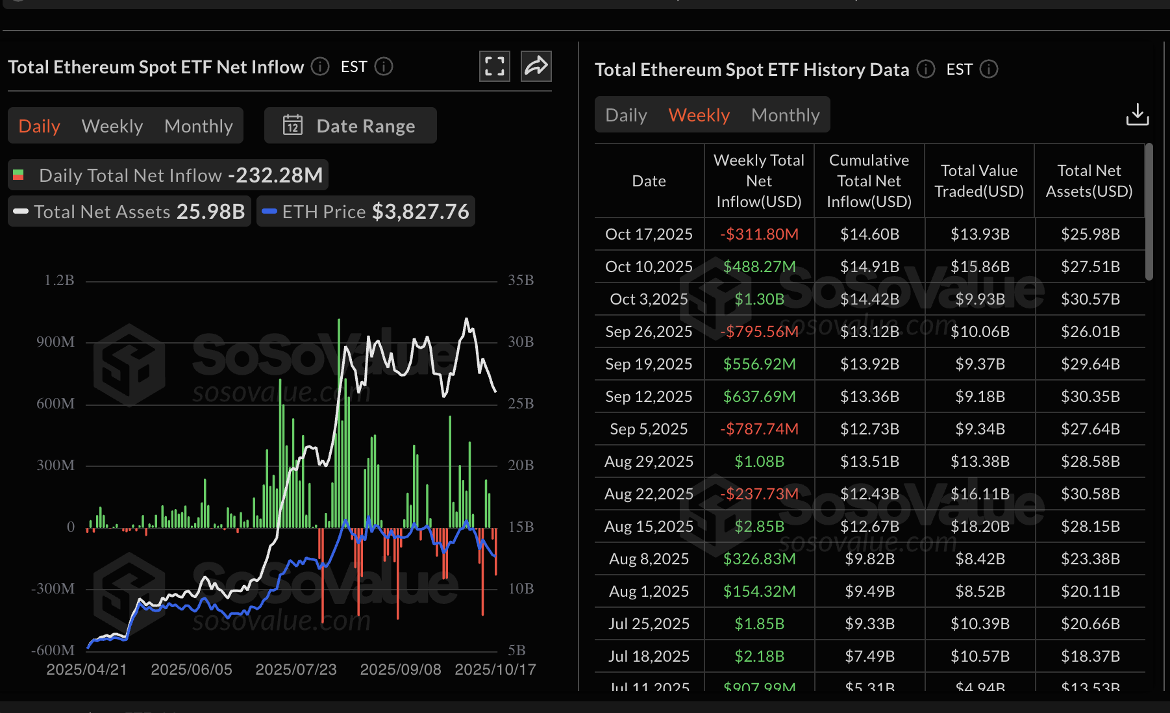The height and width of the screenshot is (713, 1170).
Task: Click the calendar icon in Date Range
Action: coord(293,125)
